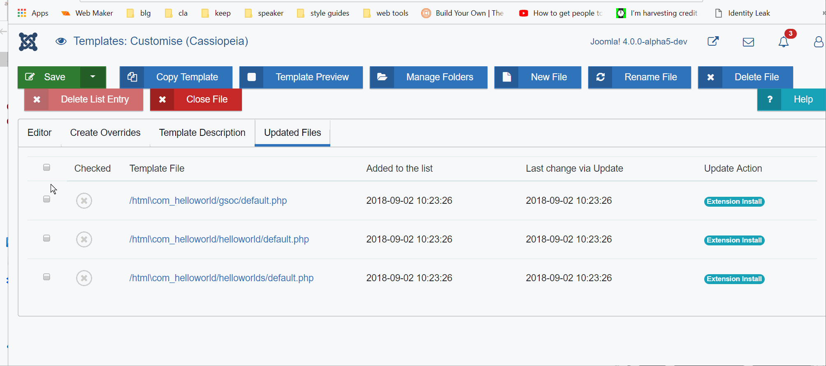Open the Web Maker bookmark
826x366 pixels.
coord(87,13)
